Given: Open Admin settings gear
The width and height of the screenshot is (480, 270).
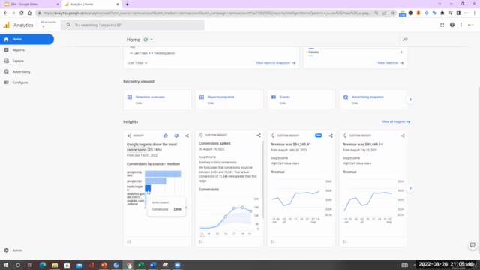Looking at the screenshot, I should (x=7, y=250).
